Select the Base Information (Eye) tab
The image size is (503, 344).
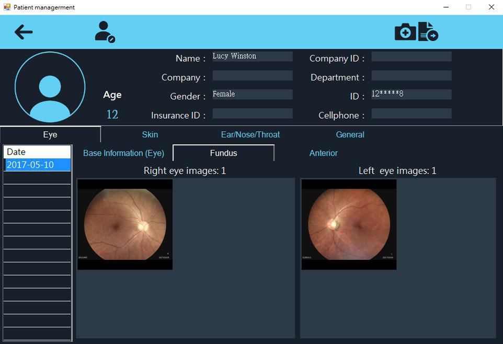tap(123, 153)
